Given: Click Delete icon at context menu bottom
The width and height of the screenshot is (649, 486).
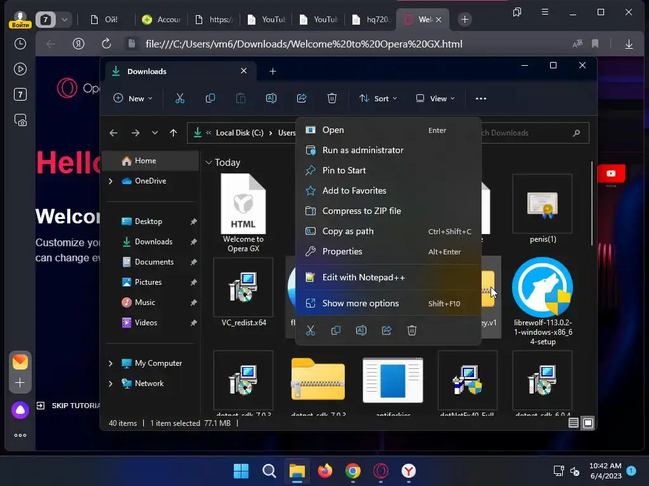Looking at the screenshot, I should point(412,330).
